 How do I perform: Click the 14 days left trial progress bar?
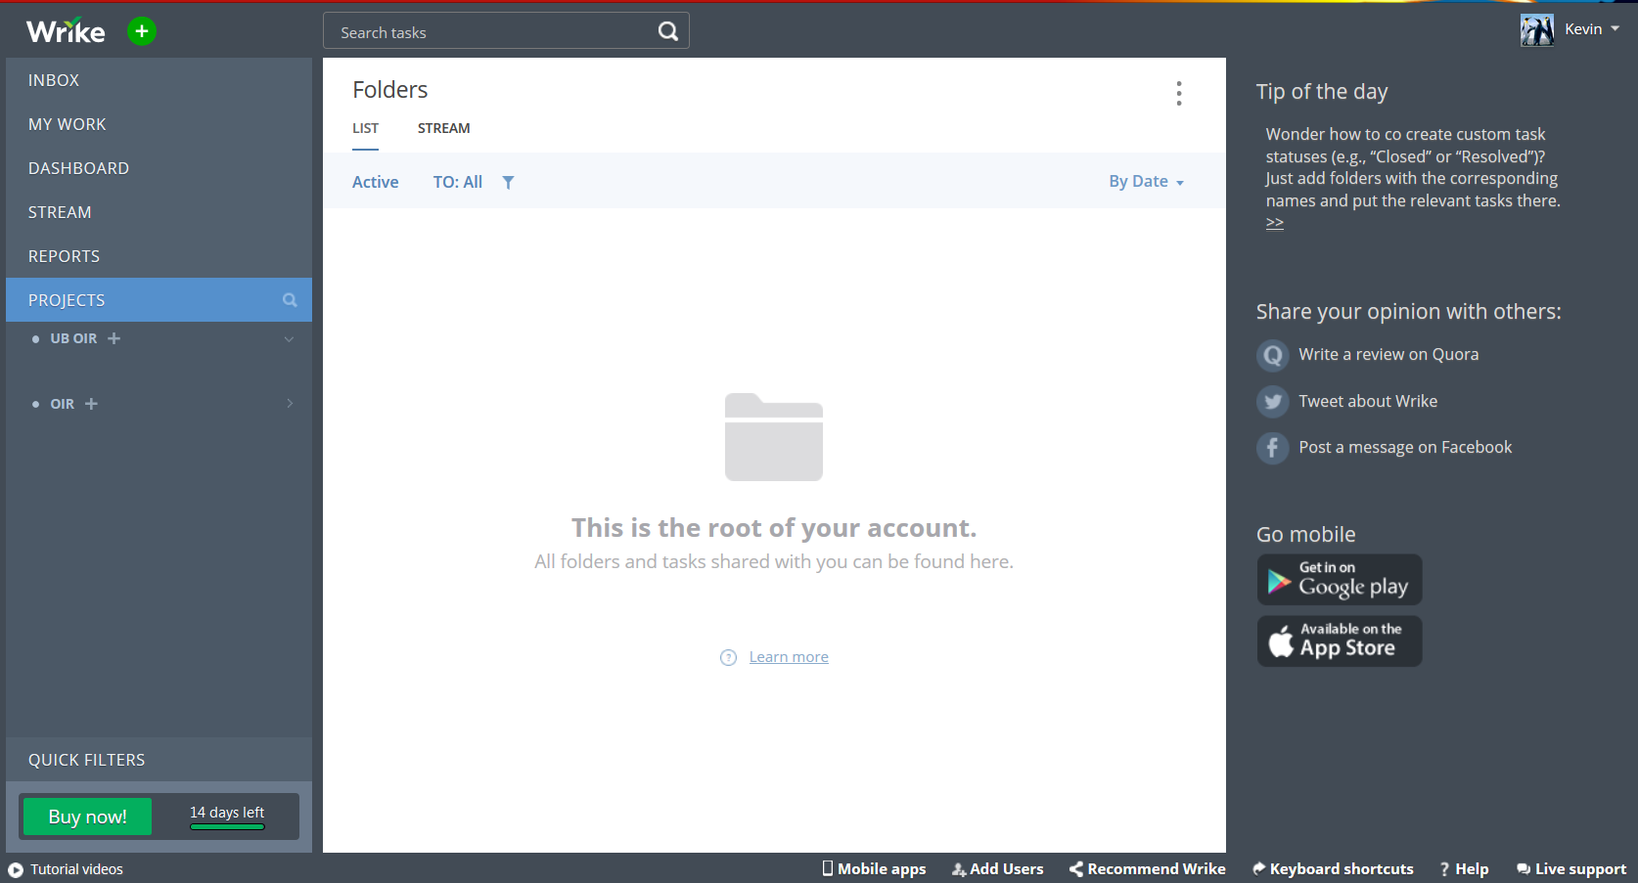[227, 826]
